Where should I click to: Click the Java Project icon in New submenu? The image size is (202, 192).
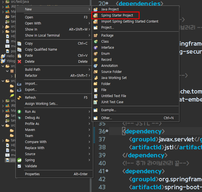[x=95, y=9]
